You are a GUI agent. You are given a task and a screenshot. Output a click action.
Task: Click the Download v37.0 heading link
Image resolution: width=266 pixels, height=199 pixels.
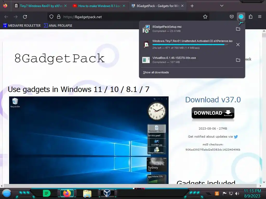(x=213, y=100)
